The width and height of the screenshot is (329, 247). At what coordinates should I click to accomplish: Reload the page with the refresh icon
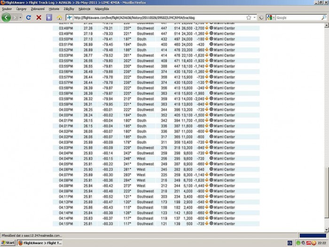(x=29, y=17)
